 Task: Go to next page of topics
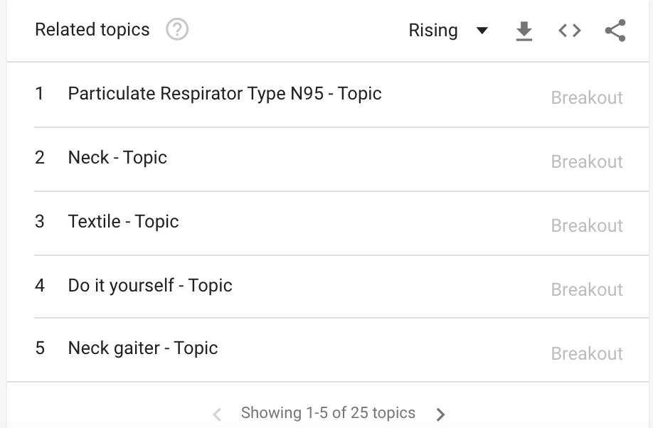(x=441, y=414)
